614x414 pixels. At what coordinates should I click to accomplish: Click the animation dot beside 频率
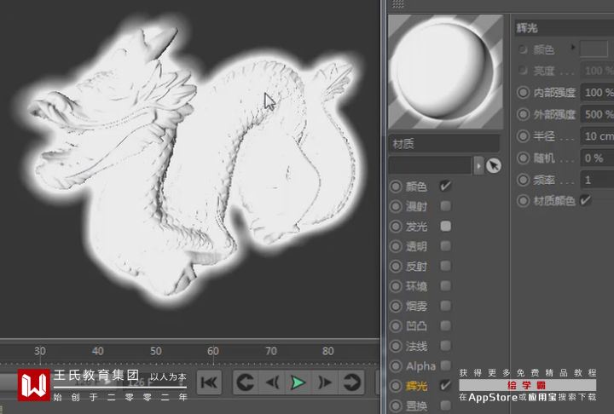tap(523, 180)
